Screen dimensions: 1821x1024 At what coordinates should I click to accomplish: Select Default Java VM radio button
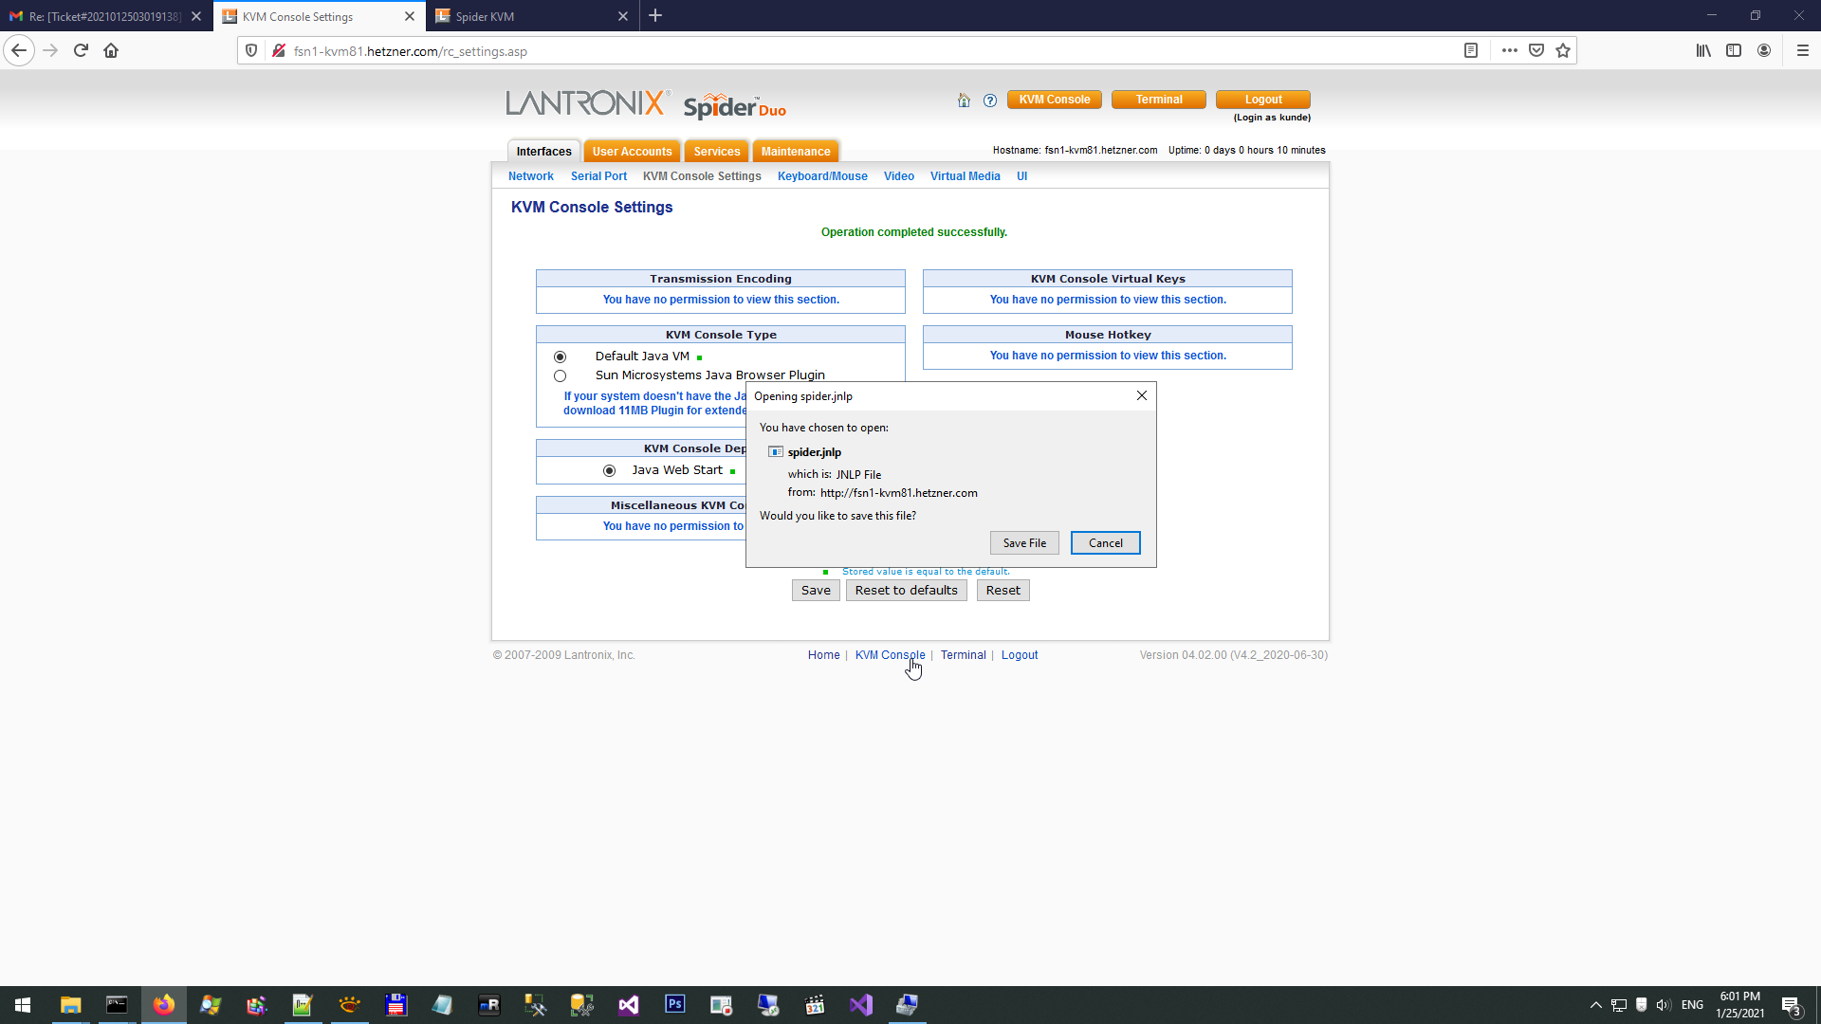coord(560,357)
